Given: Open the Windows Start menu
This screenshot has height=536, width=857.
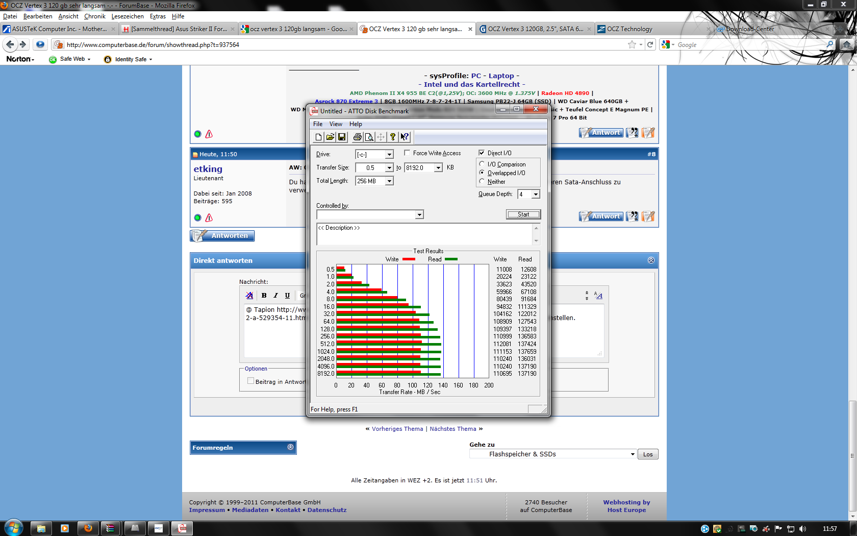Looking at the screenshot, I should tap(13, 528).
